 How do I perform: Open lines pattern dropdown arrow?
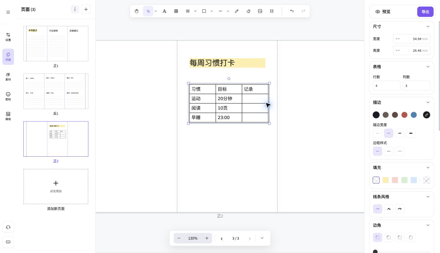click(195, 11)
